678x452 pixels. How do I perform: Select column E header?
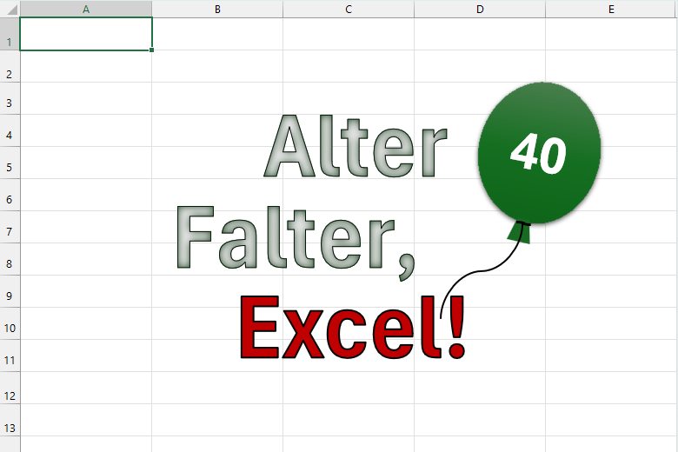(611, 9)
